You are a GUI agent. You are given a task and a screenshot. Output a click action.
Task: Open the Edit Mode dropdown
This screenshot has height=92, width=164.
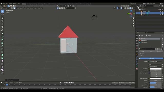(x=6, y=8)
